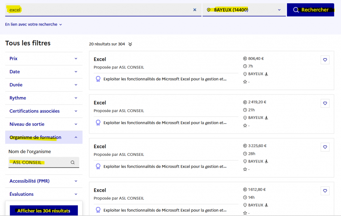The width and height of the screenshot is (341, 216).
Task: Click the location pin beside BAYEUX (14400)
Action: point(209,10)
